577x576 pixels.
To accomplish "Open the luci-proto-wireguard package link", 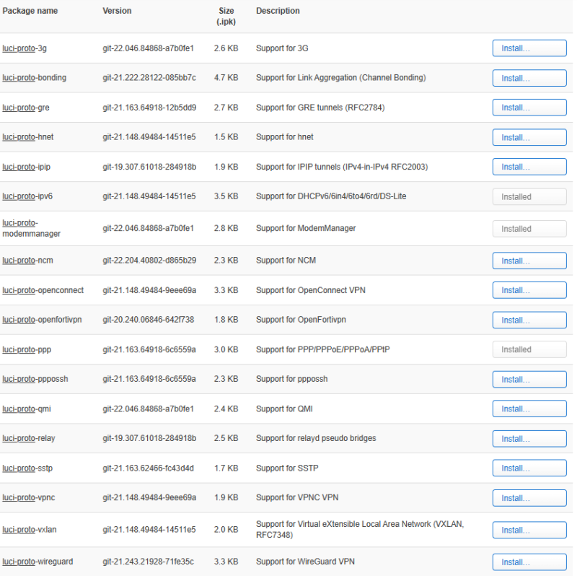I will point(38,562).
